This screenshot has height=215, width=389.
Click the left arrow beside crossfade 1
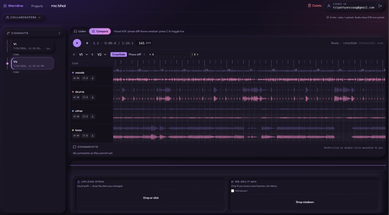coord(150,55)
